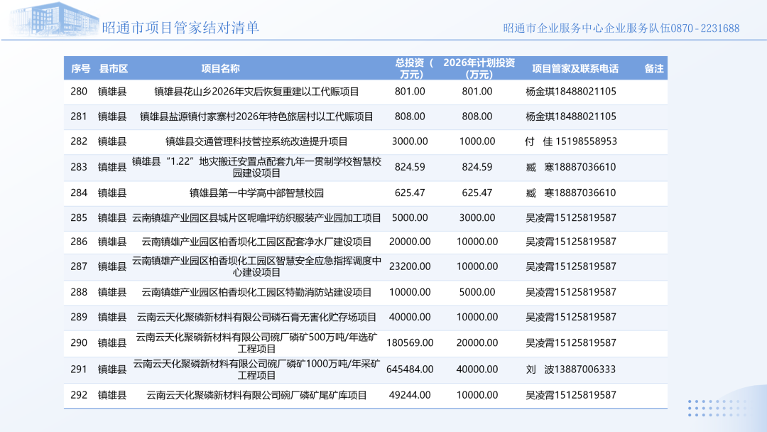Select the 碗厂磷矿1000万吨/年采矿工程项目 row

(x=256, y=369)
